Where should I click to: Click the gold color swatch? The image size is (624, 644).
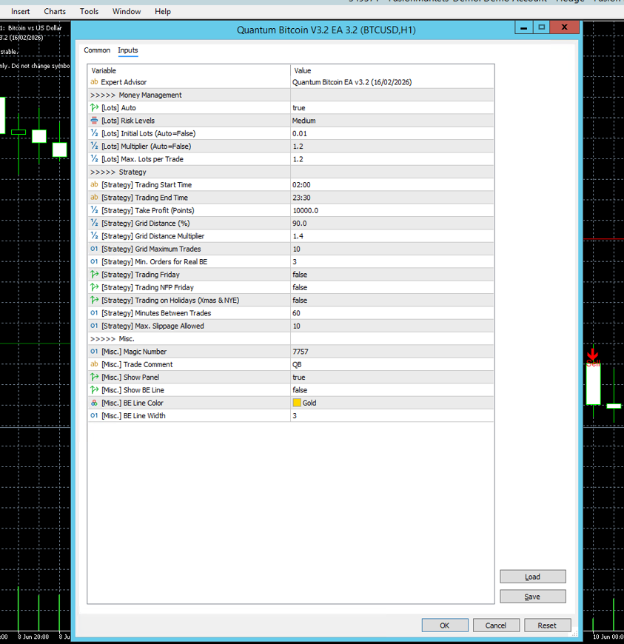tap(297, 403)
